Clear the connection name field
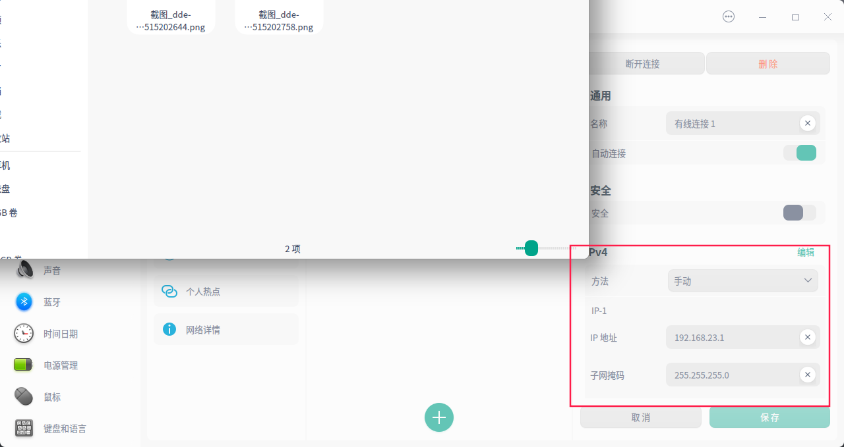This screenshot has width=844, height=447. (807, 123)
